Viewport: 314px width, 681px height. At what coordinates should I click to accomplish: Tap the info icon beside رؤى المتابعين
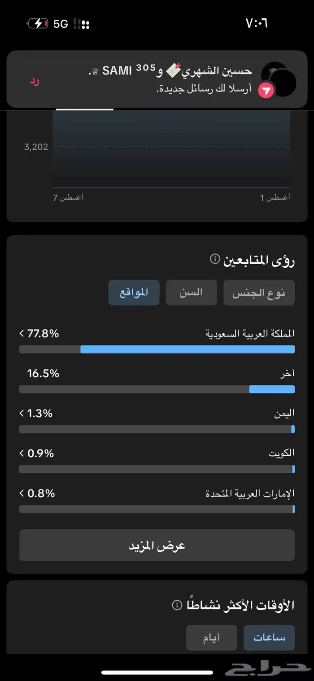click(215, 259)
